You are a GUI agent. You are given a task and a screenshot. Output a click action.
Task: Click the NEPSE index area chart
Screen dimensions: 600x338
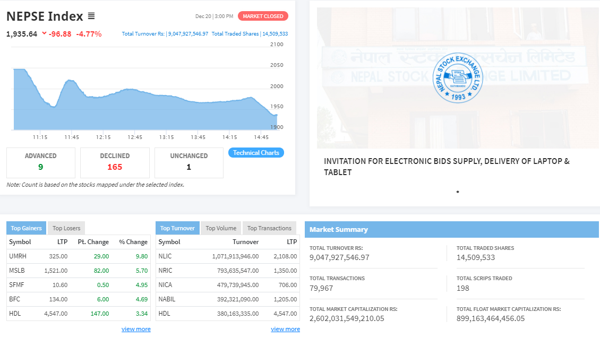[145, 99]
